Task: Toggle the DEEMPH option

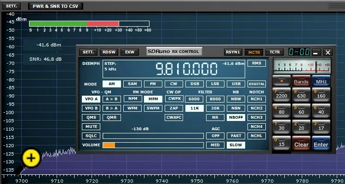Action: click(x=91, y=63)
